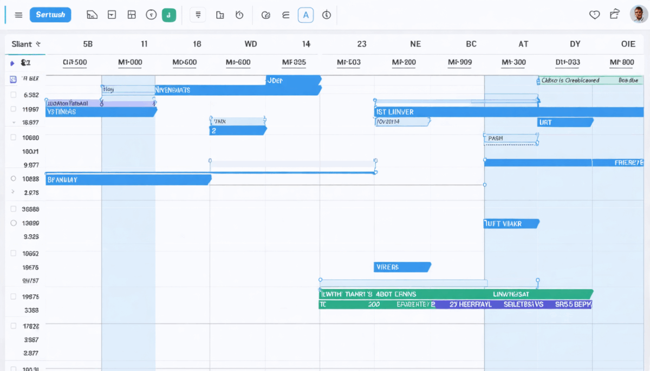This screenshot has height=371, width=650.
Task: Open the hamburger menu
Action: [18, 15]
